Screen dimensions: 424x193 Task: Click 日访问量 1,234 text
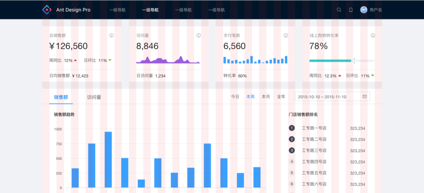(x=151, y=76)
